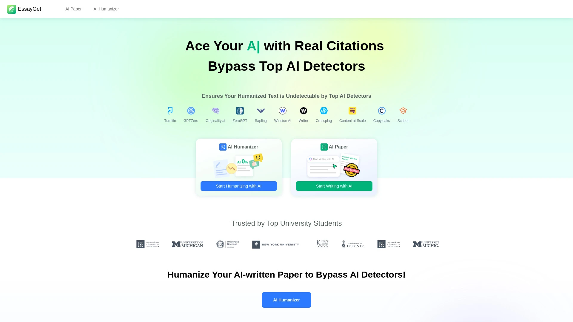Click the Turnitin detector icon
This screenshot has width=573, height=322.
click(170, 111)
